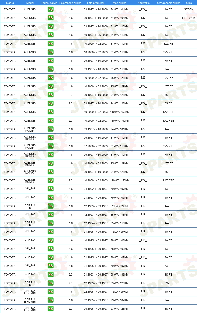Click the Model column header
Viewport: 197px width, 313px height.
30,3
